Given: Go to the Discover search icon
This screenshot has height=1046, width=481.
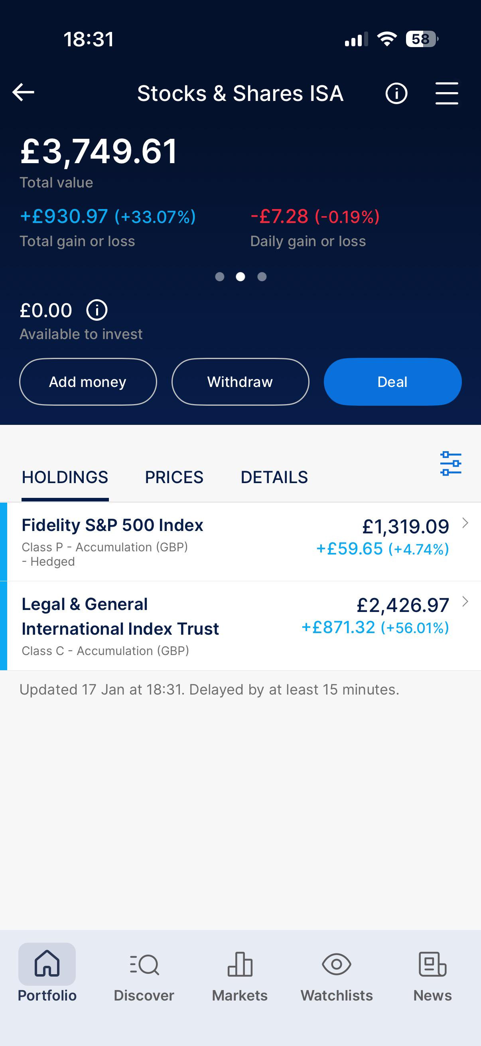Looking at the screenshot, I should [144, 964].
